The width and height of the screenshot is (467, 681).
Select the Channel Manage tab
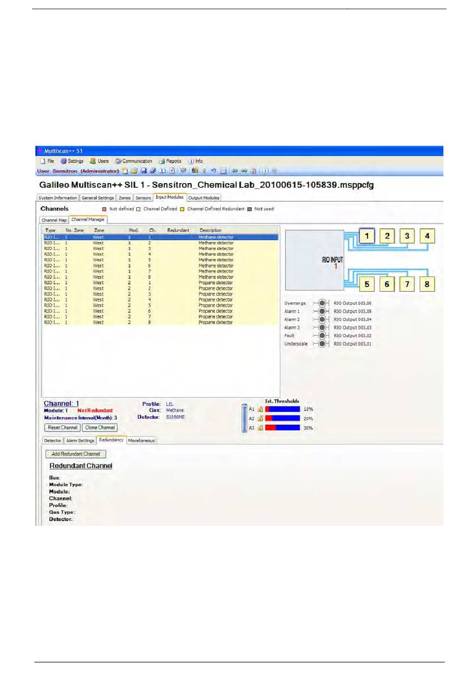coord(88,219)
